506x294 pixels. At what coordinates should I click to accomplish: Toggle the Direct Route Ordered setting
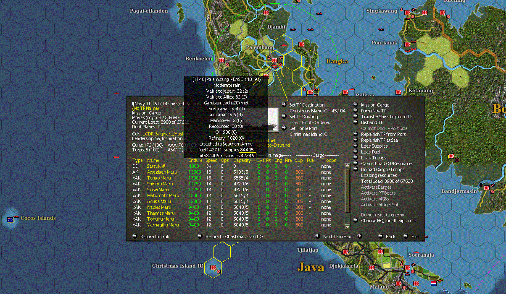click(x=310, y=122)
